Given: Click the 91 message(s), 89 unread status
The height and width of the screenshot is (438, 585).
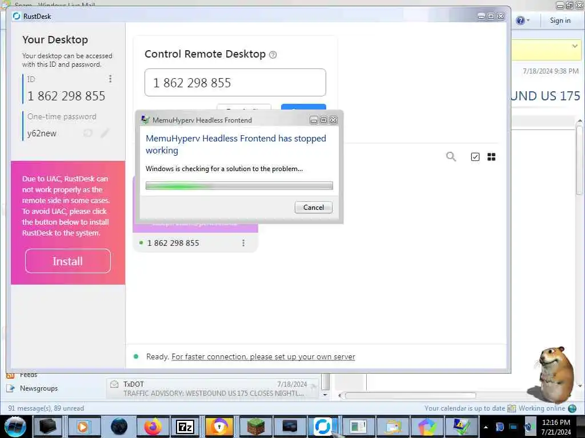Looking at the screenshot, I should [x=46, y=408].
